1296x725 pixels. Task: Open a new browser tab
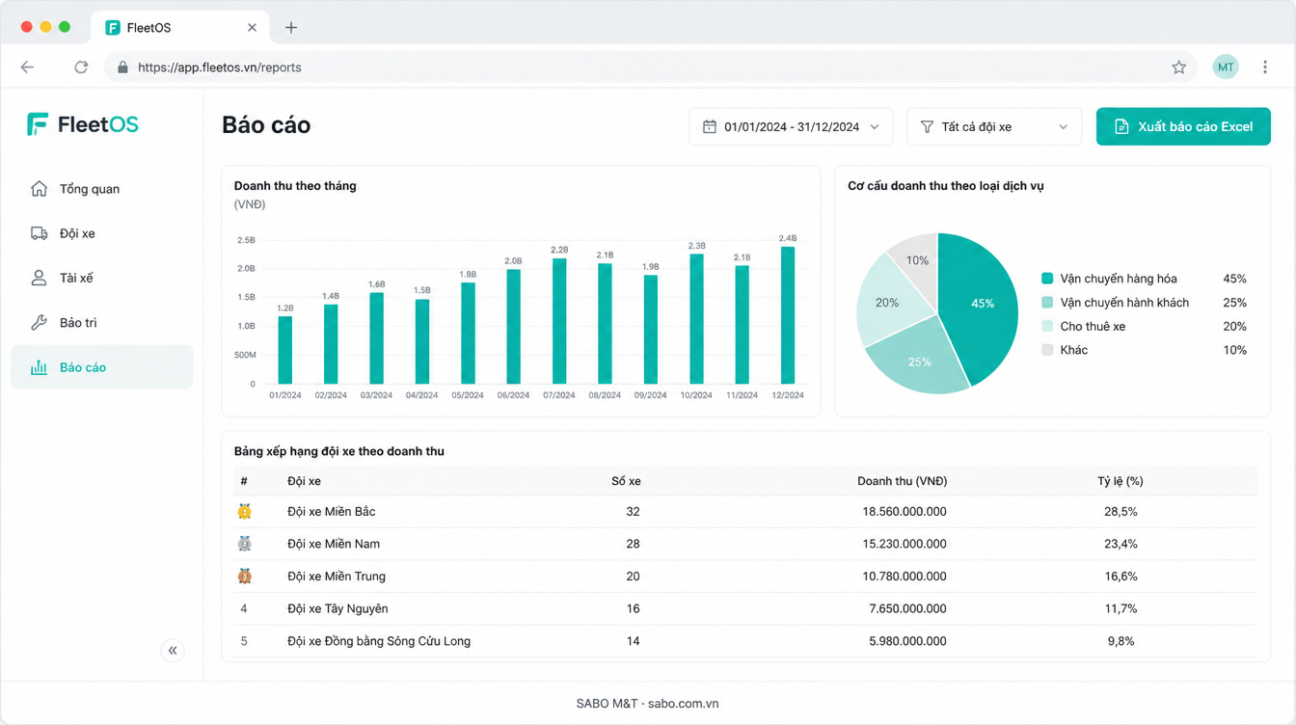click(291, 28)
